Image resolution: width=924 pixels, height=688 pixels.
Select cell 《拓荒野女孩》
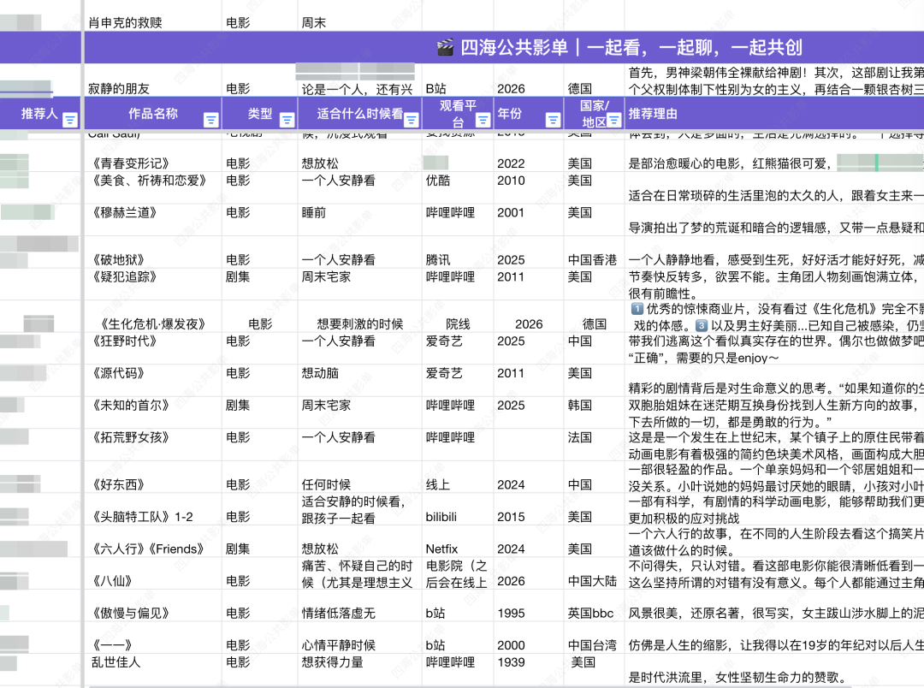(x=152, y=445)
